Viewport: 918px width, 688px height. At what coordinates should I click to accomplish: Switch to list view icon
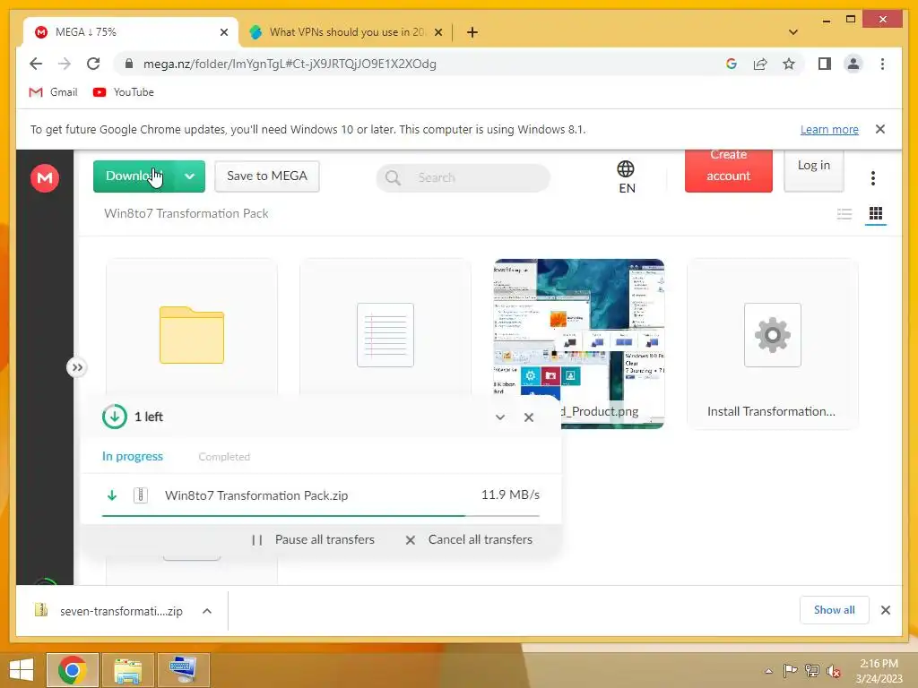click(844, 213)
